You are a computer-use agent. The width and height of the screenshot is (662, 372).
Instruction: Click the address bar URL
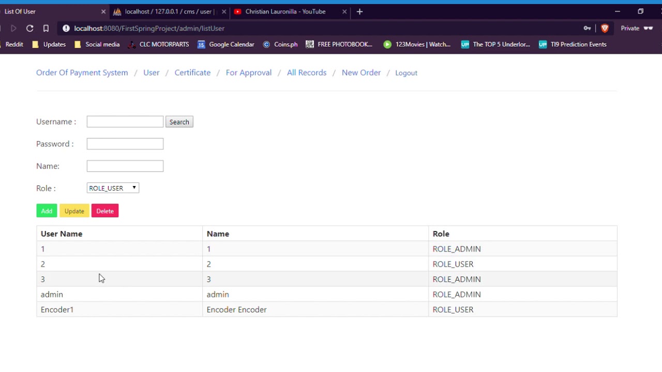point(149,28)
